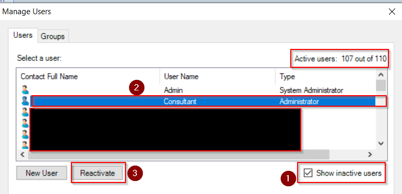Click the user icon beside Consultant

pos(25,101)
